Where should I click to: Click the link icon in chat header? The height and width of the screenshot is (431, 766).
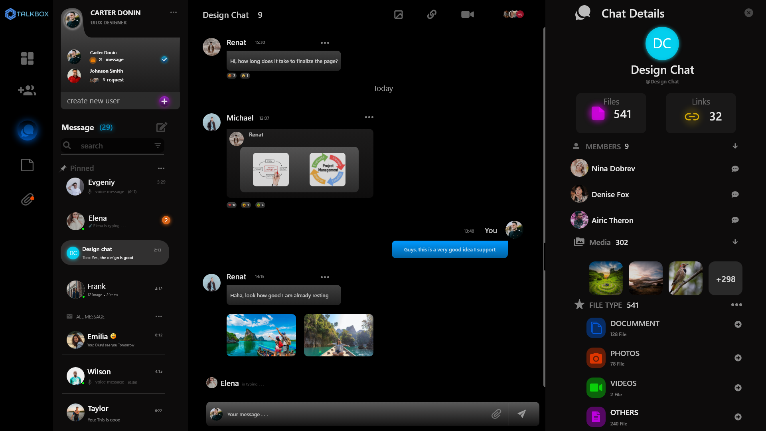(432, 14)
